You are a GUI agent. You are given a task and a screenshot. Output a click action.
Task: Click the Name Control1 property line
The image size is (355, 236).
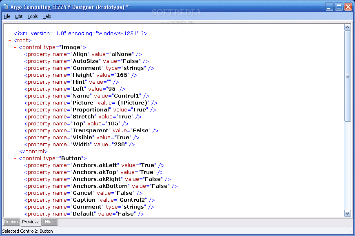[x=87, y=96]
